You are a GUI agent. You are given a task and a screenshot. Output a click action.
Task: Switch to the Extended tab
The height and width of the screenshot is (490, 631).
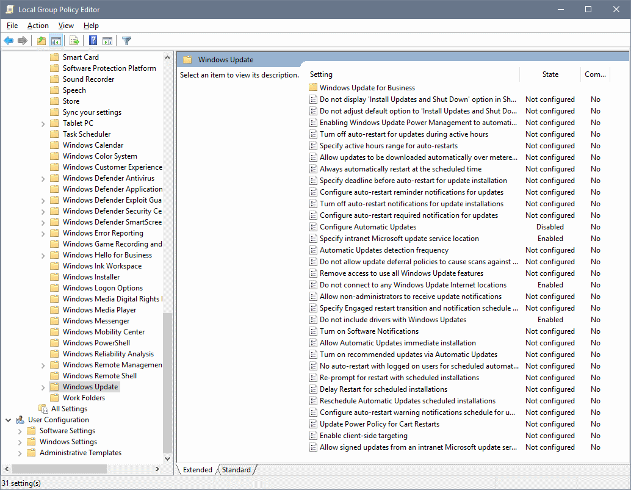[x=197, y=469]
